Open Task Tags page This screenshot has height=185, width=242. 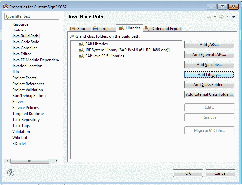21,126
